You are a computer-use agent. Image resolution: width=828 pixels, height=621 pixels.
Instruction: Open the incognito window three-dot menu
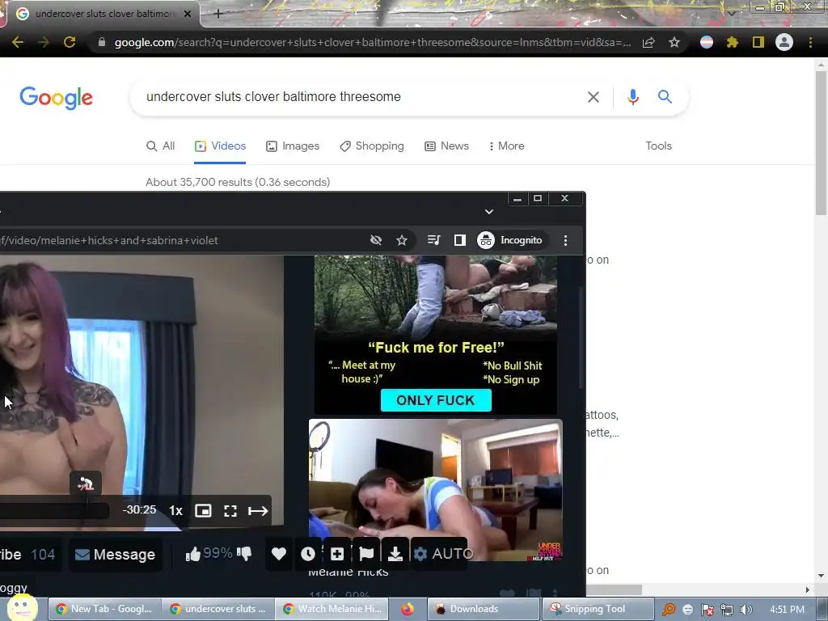565,240
